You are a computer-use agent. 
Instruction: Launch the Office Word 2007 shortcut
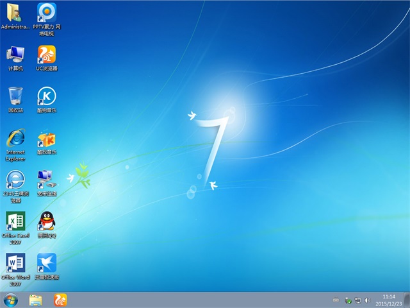click(15, 262)
